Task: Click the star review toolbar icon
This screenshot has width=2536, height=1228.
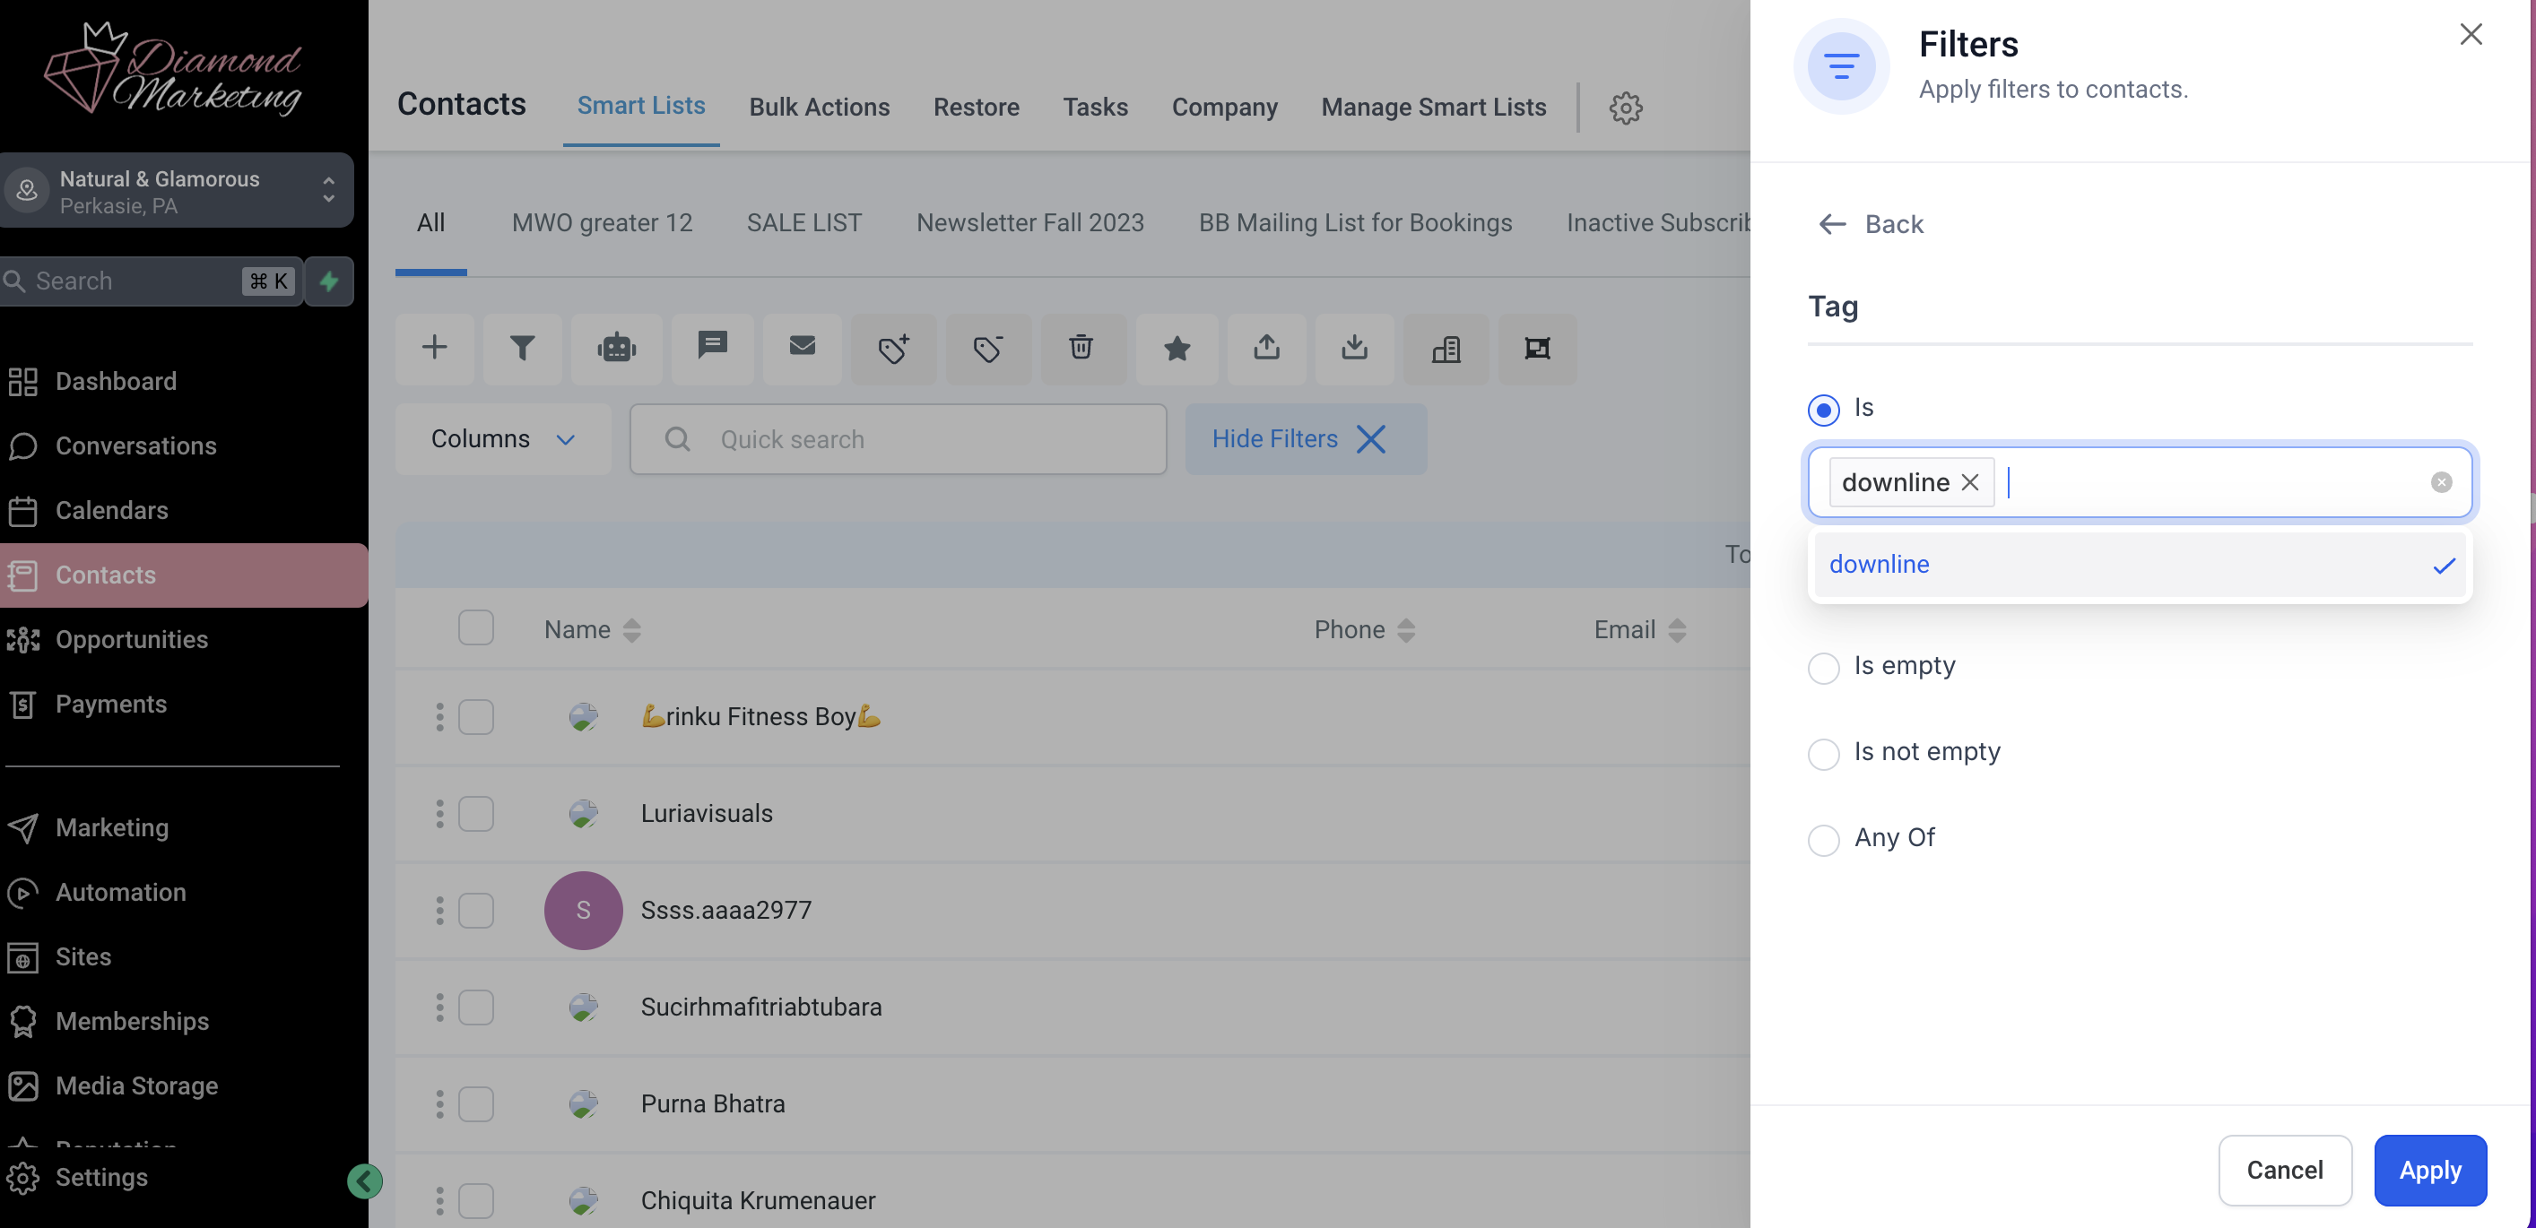Action: (1177, 349)
